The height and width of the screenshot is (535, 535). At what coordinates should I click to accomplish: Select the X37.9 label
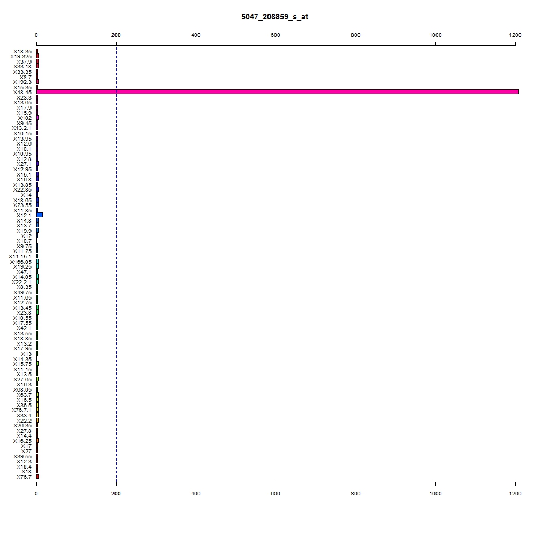click(x=24, y=62)
